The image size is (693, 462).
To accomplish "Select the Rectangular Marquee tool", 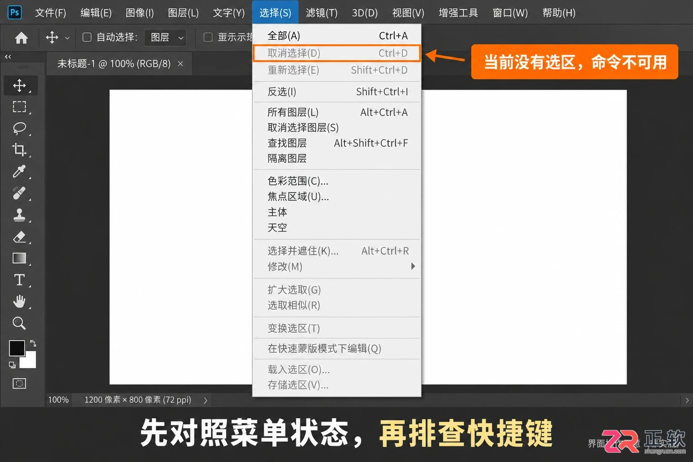I will pos(19,107).
